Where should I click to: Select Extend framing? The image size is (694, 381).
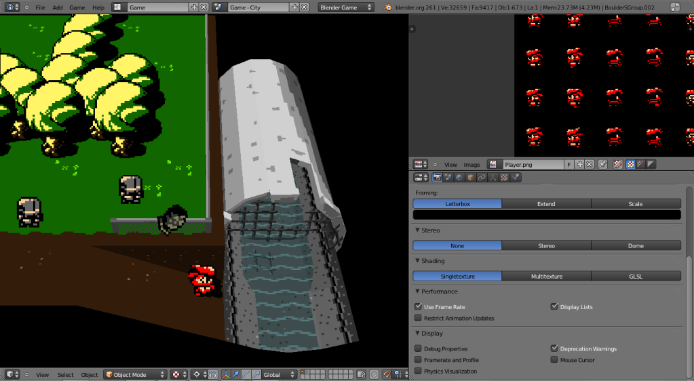(x=546, y=204)
